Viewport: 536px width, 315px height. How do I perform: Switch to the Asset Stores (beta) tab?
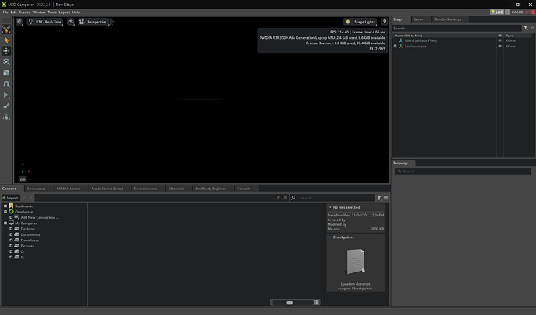107,189
